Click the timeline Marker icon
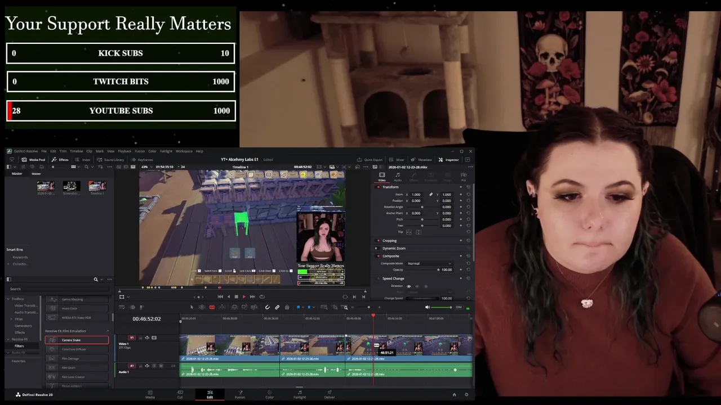 [x=309, y=307]
